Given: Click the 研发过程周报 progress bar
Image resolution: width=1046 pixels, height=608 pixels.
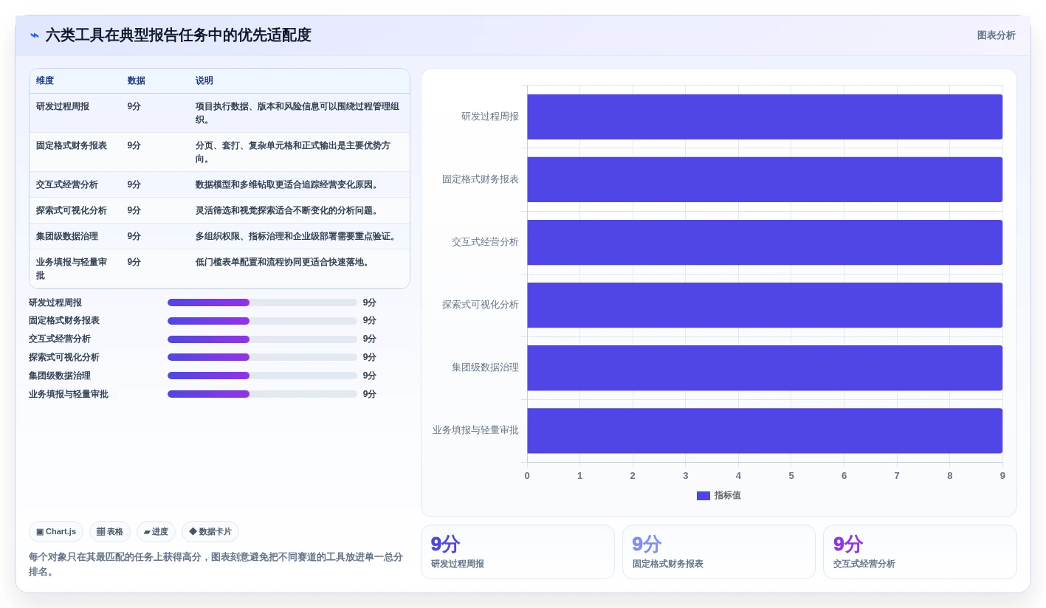Looking at the screenshot, I should click(262, 303).
